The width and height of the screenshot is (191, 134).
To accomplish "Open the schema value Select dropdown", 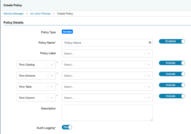I will pyautogui.click(x=107, y=76).
